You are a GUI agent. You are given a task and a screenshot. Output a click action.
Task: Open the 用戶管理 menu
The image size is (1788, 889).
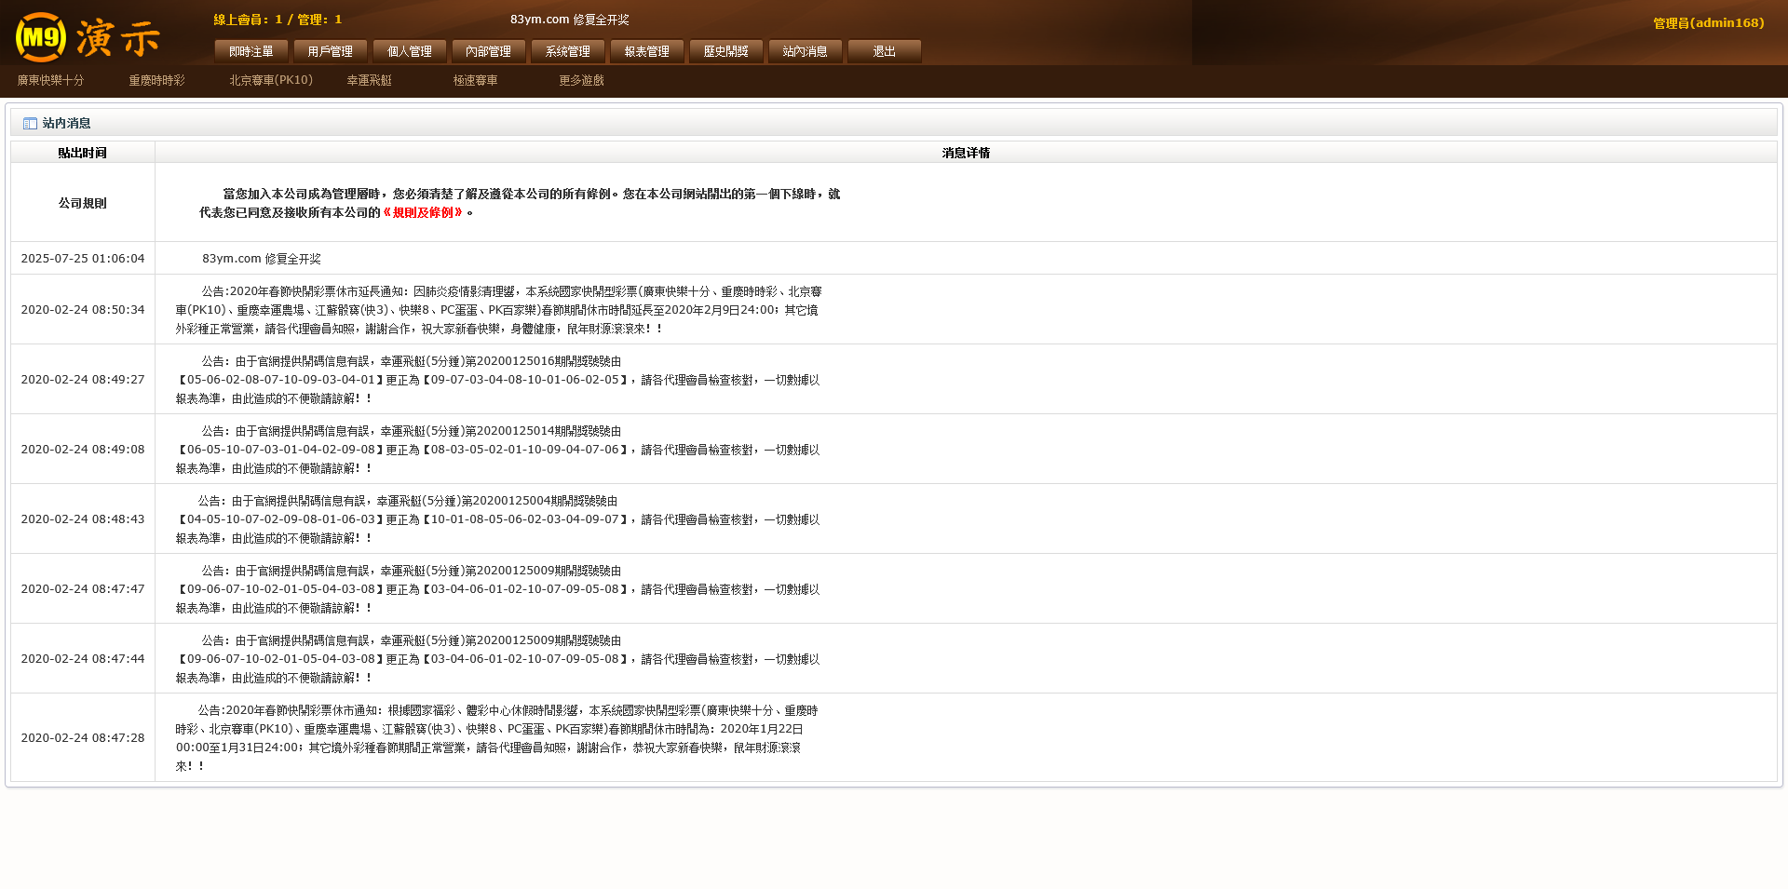pyautogui.click(x=331, y=51)
